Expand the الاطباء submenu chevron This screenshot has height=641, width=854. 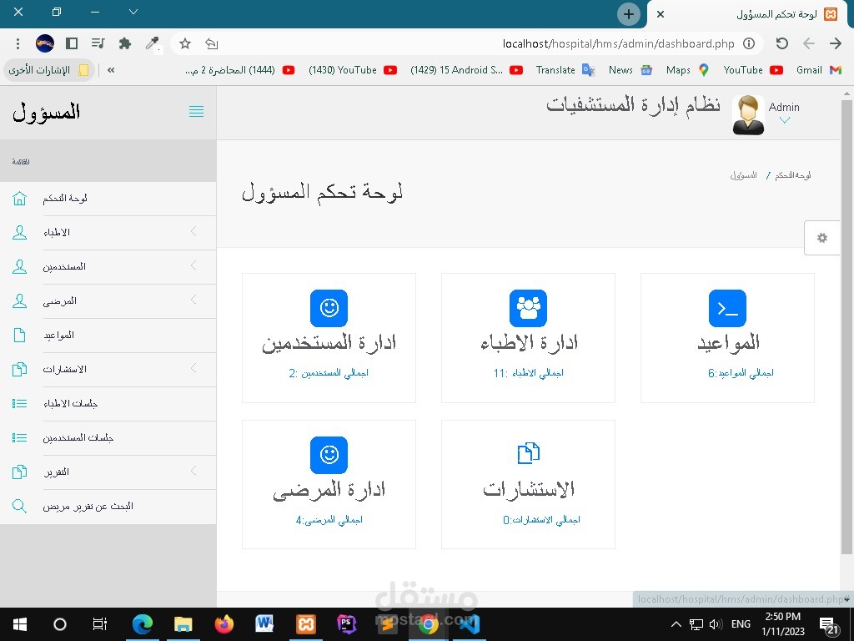coord(193,232)
